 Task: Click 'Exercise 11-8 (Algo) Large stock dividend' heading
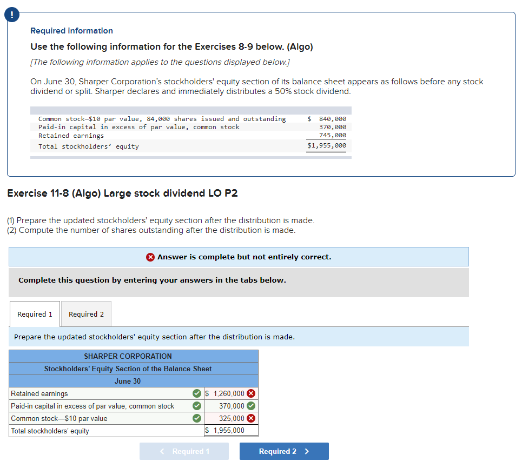pyautogui.click(x=122, y=193)
